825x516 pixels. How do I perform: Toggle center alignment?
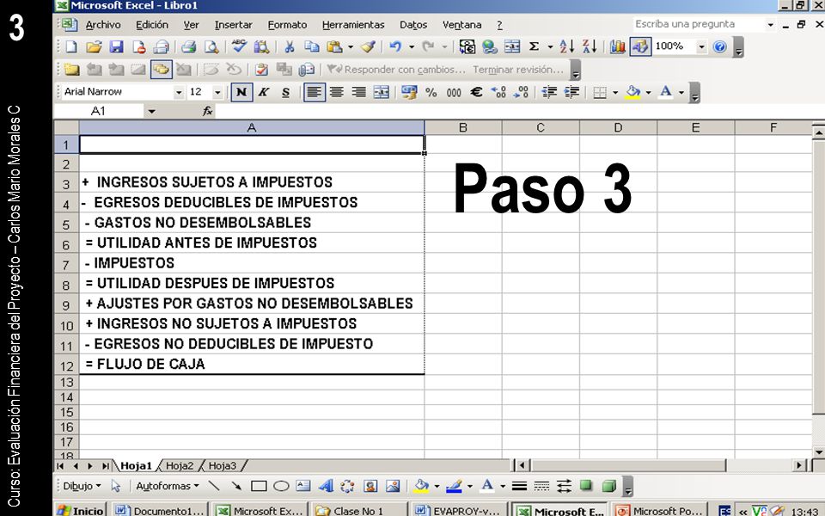pyautogui.click(x=337, y=93)
